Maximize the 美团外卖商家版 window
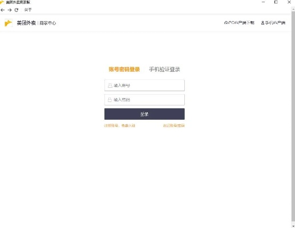This screenshot has width=295, height=228. pos(276,2)
